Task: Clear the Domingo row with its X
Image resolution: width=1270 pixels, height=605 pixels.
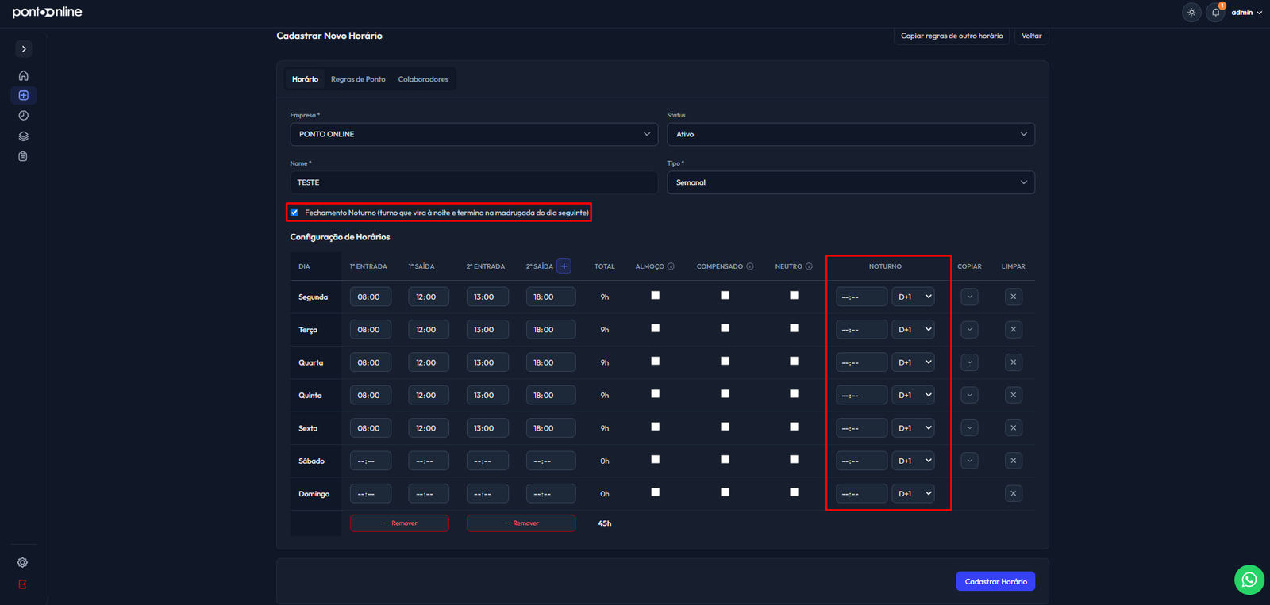Action: point(1014,494)
